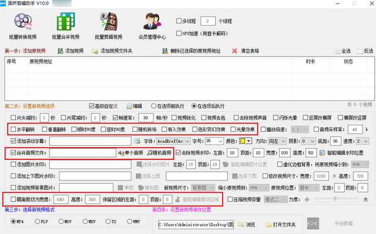Select 在选项前执行 radio button
Viewport: 376px width, 234px height.
[x=154, y=106]
